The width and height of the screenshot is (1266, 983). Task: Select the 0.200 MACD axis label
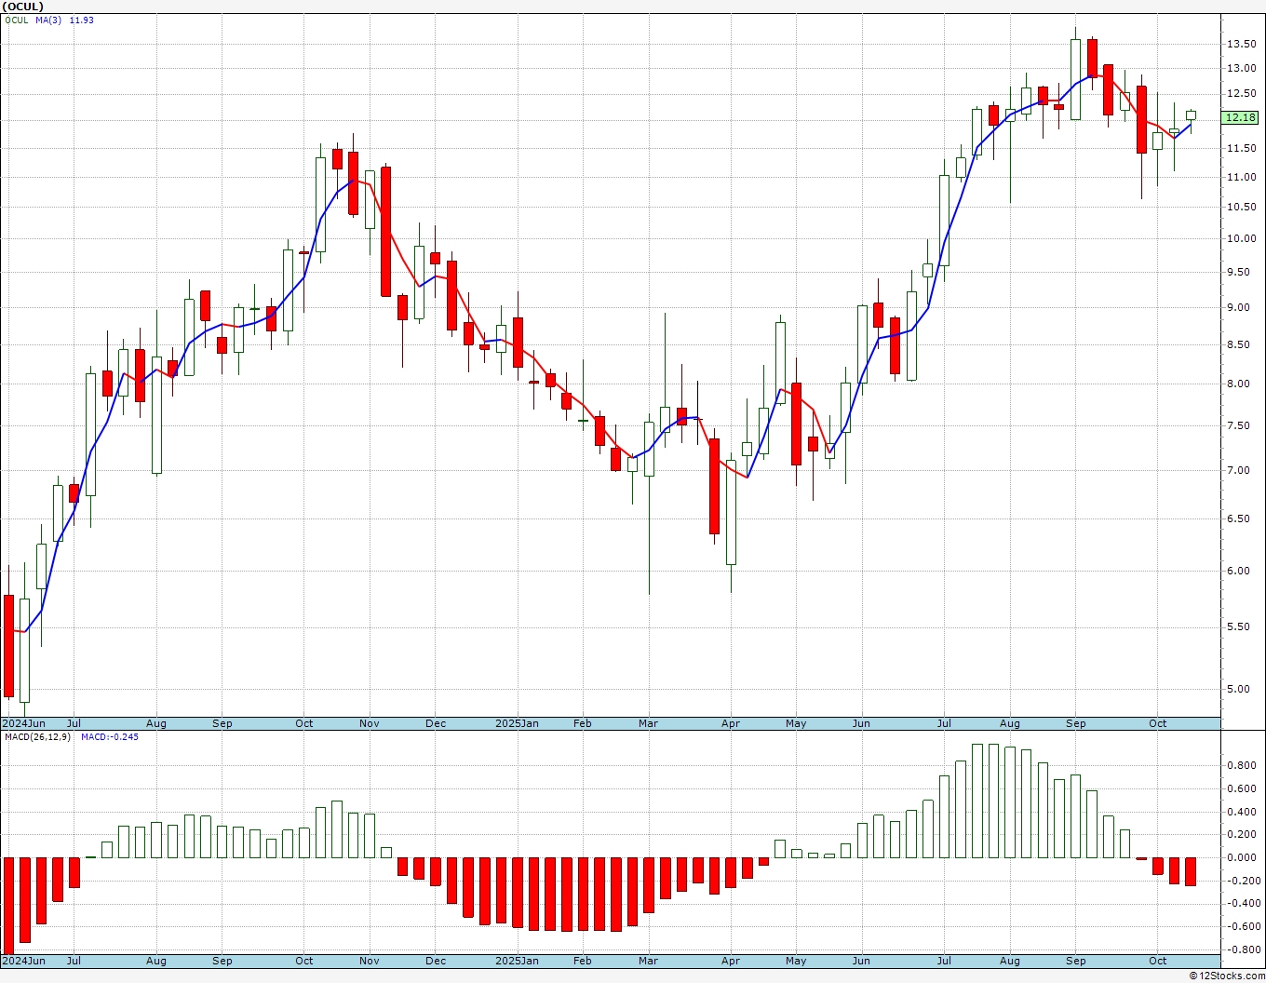pyautogui.click(x=1244, y=834)
